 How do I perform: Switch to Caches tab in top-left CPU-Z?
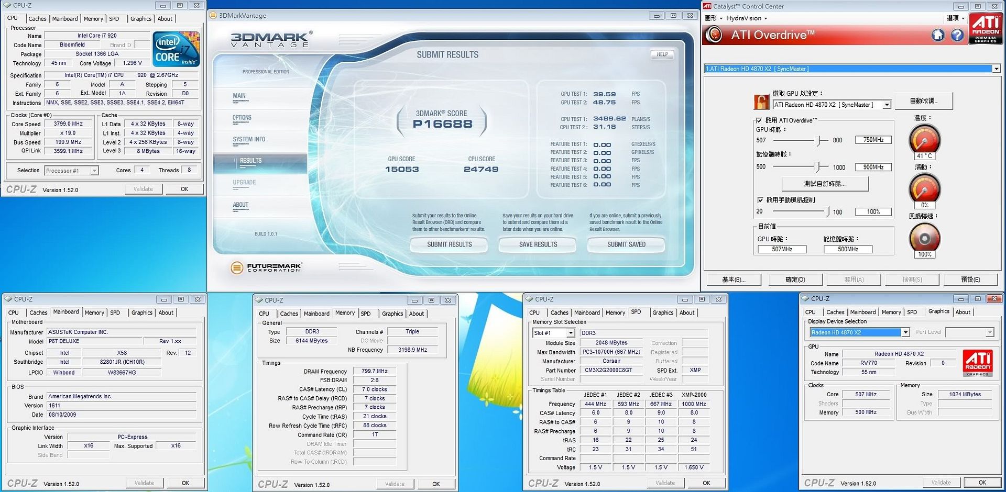click(x=37, y=19)
